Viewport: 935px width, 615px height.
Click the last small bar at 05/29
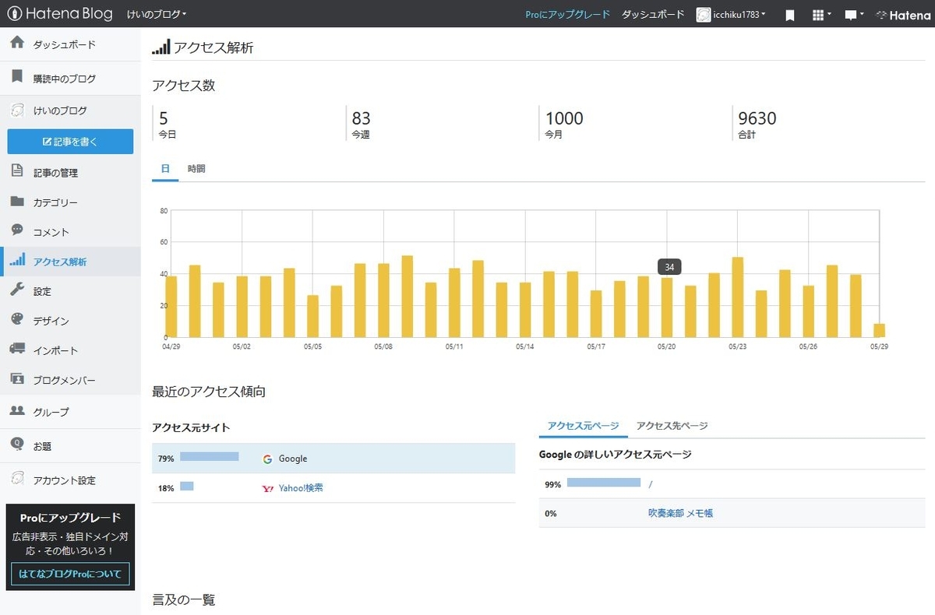tap(880, 330)
